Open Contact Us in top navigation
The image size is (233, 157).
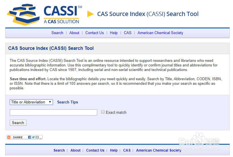(x=95, y=33)
